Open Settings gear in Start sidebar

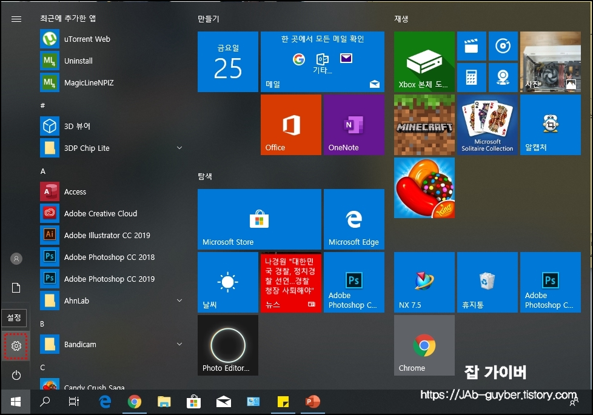tap(16, 345)
